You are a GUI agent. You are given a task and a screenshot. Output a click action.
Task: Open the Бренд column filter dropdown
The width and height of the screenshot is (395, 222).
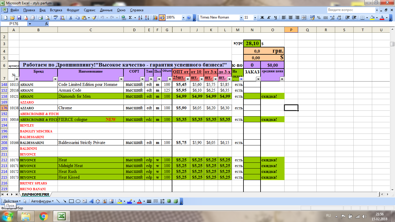(55, 79)
